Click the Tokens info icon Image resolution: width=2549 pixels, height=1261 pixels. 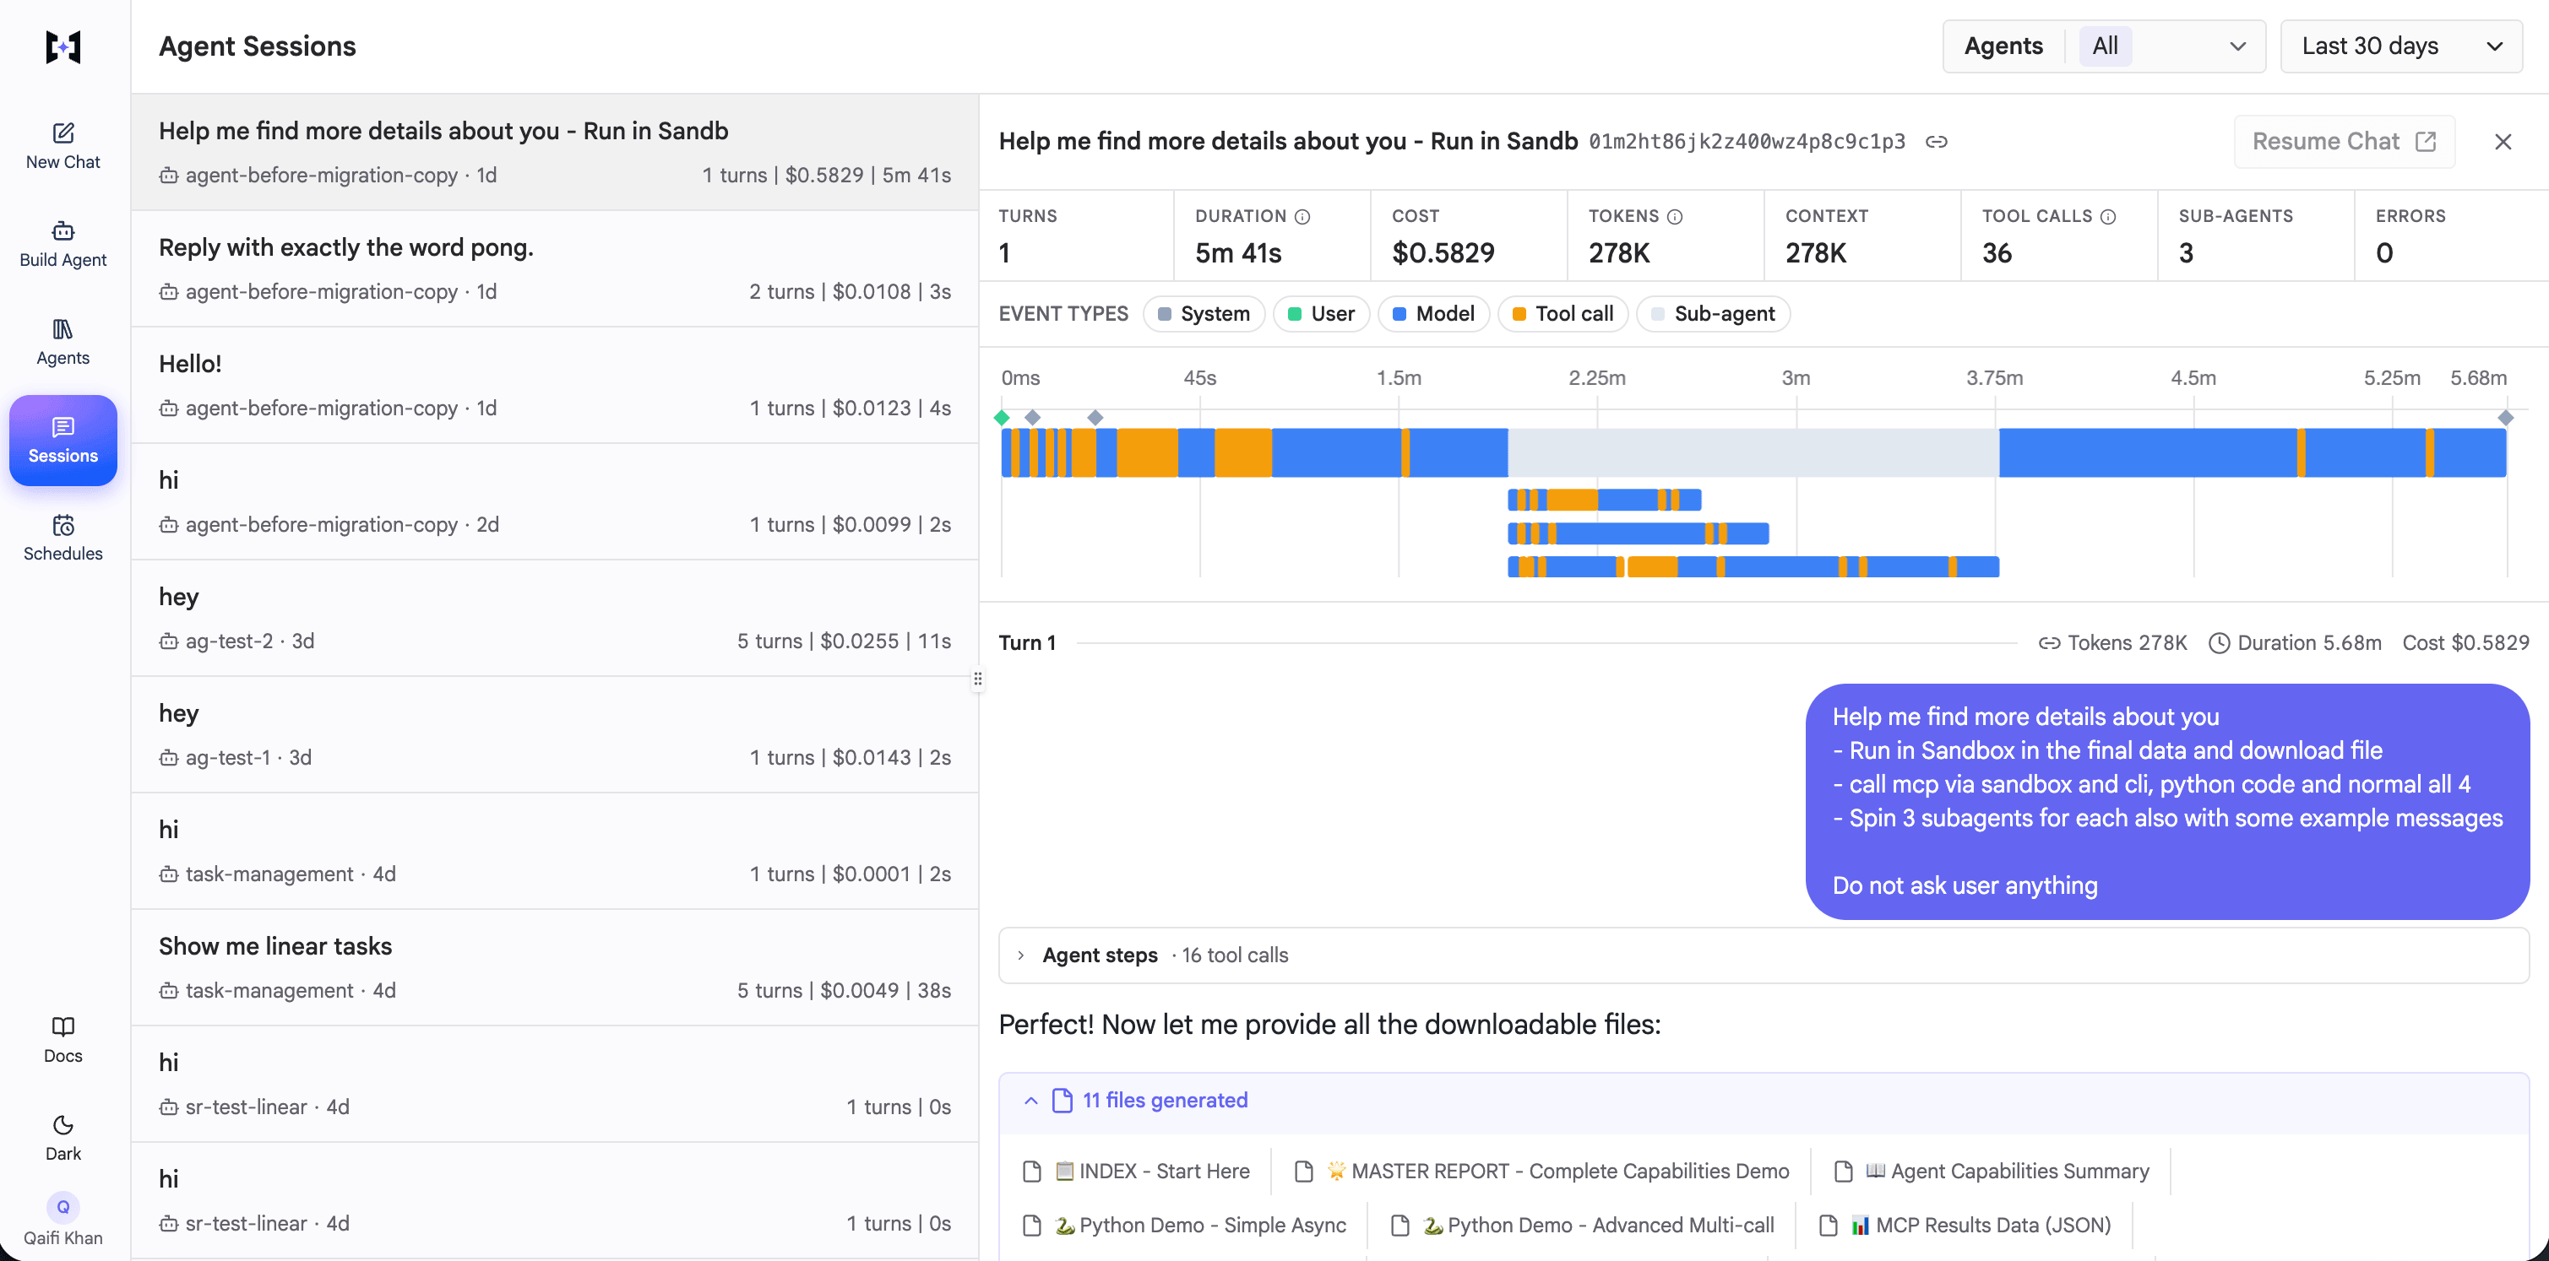coord(1675,217)
